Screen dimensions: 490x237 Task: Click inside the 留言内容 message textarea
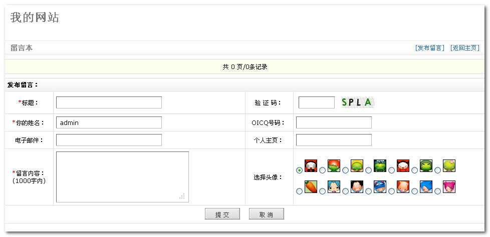122,177
